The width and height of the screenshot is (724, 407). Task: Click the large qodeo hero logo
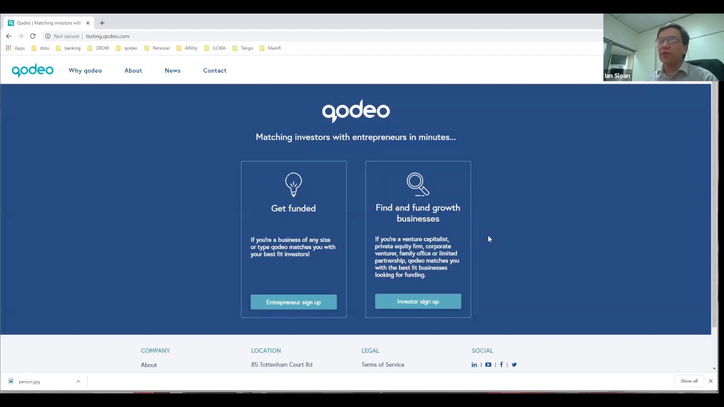[x=356, y=111]
